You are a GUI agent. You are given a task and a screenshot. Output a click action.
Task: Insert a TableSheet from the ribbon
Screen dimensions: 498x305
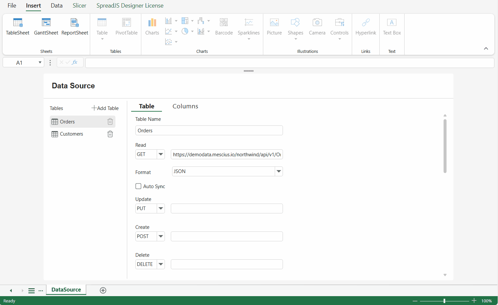18,27
